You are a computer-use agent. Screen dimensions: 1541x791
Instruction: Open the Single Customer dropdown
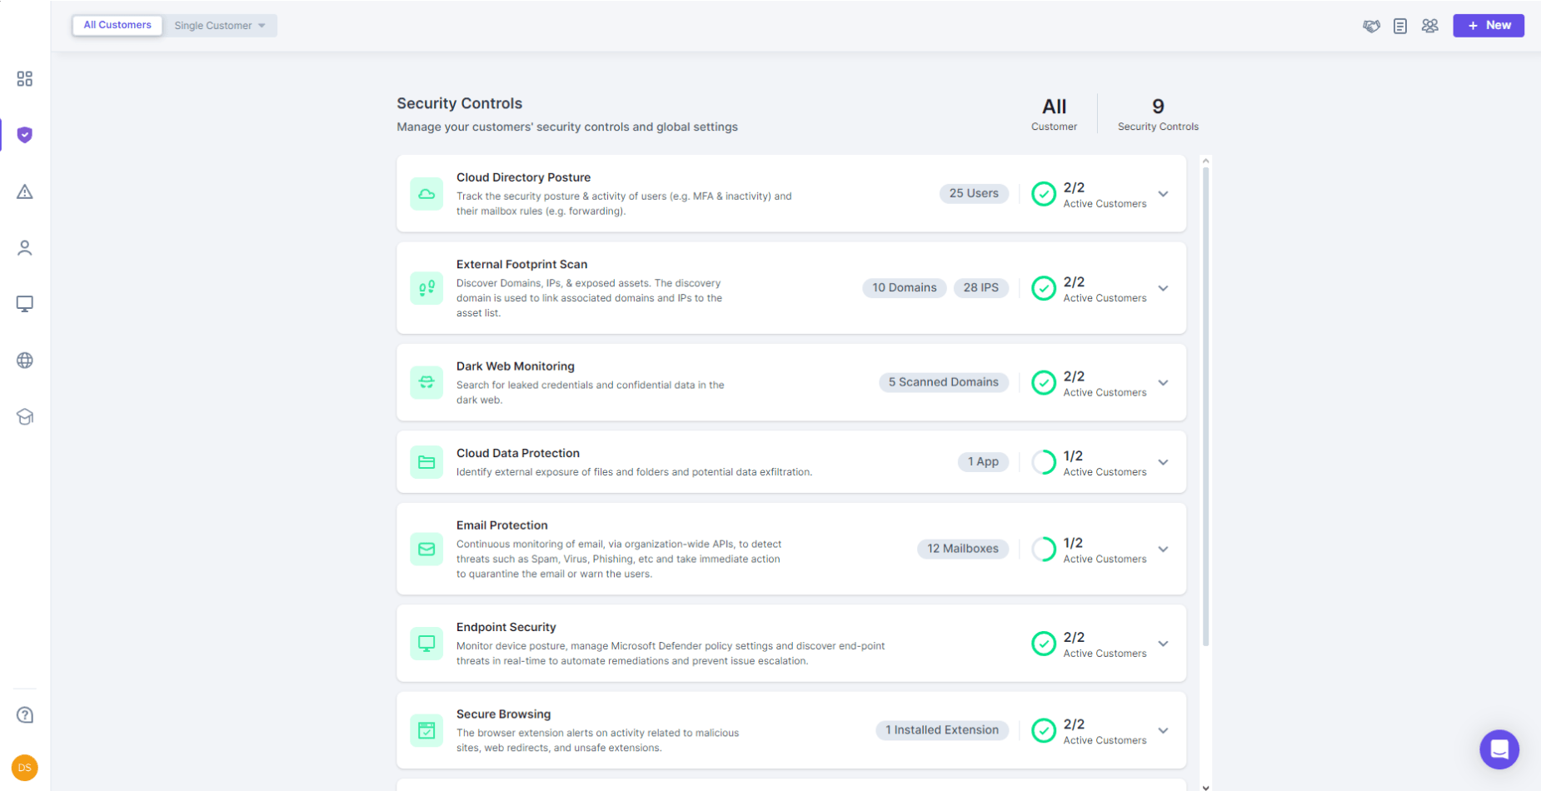(220, 26)
